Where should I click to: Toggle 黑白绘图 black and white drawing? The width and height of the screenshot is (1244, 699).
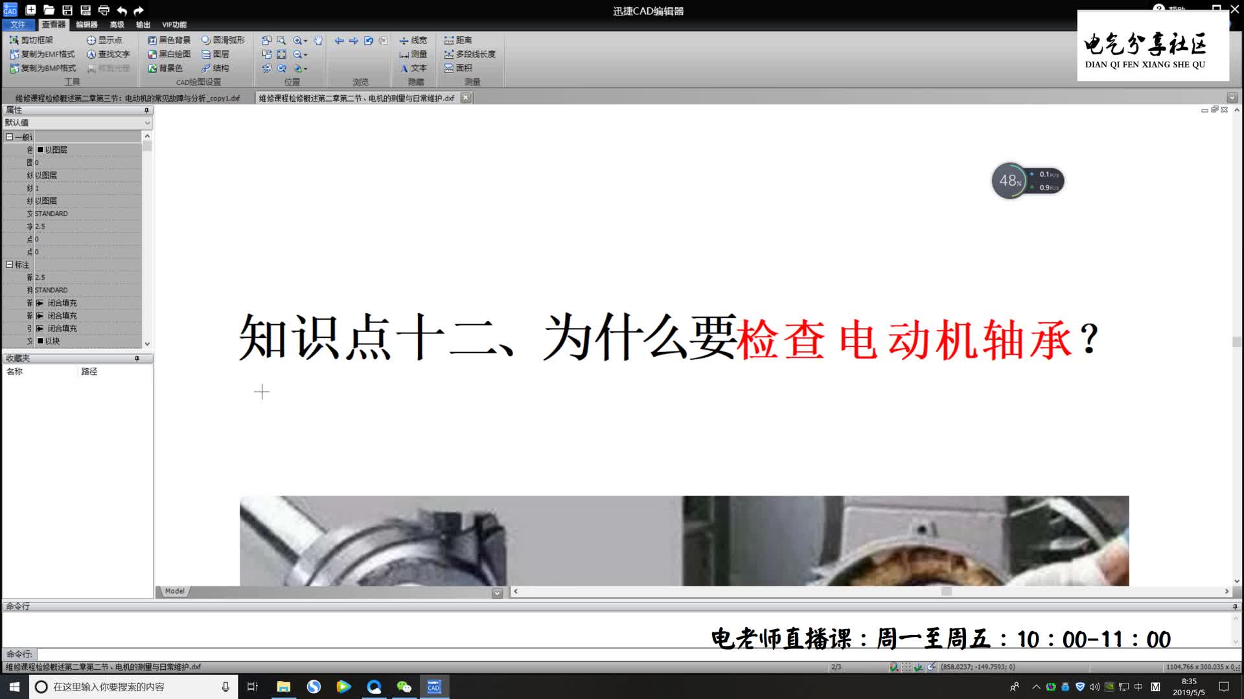[x=169, y=54]
